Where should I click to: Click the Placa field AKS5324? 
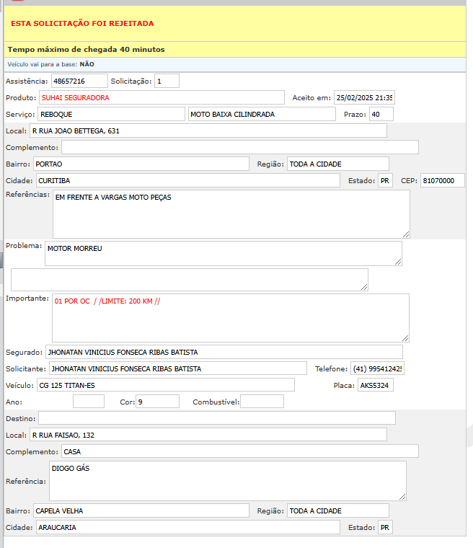[x=375, y=385]
